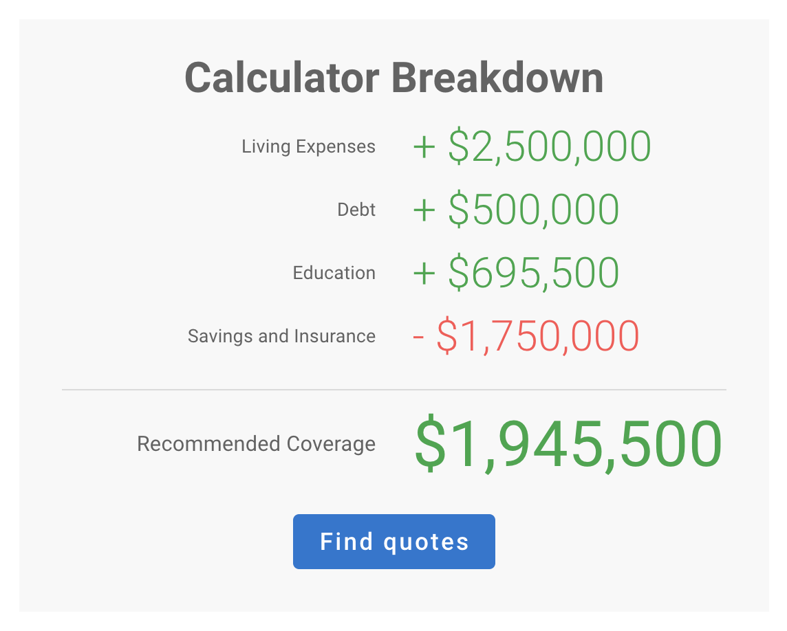Select the Savings and Insurance label
This screenshot has height=631, width=787.
pos(281,336)
